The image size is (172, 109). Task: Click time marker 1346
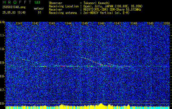[101, 23]
